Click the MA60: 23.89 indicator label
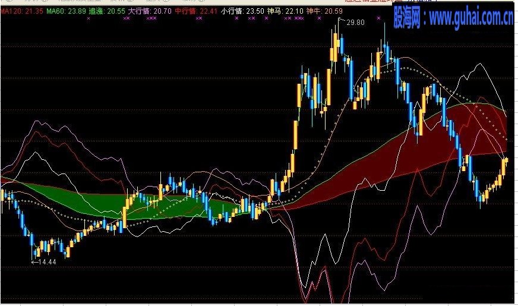This screenshot has height=306, width=518. point(66,11)
